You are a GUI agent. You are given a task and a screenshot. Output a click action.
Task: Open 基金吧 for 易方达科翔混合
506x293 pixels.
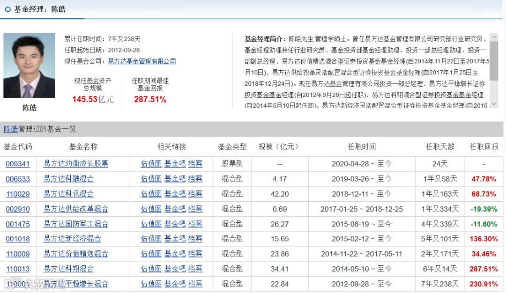click(175, 269)
